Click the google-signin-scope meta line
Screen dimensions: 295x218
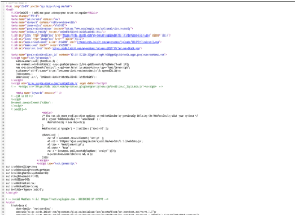(72, 29)
